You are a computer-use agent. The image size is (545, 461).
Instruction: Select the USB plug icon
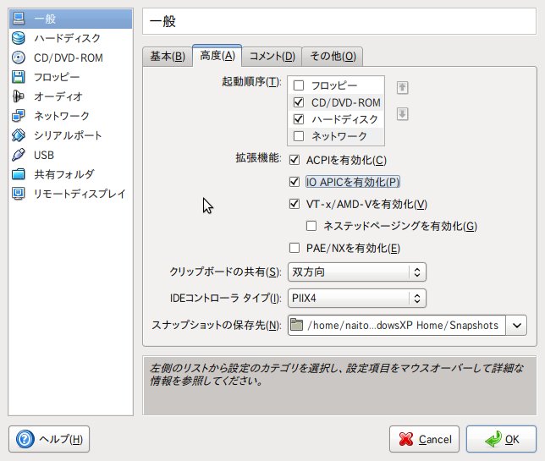pyautogui.click(x=19, y=155)
